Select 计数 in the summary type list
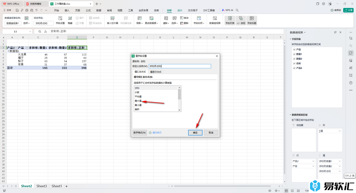This screenshot has height=193, width=356. [x=137, y=92]
